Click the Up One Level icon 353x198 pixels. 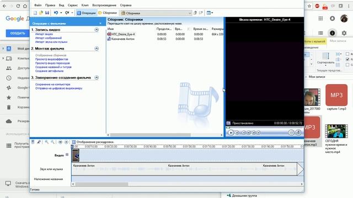click(x=195, y=13)
